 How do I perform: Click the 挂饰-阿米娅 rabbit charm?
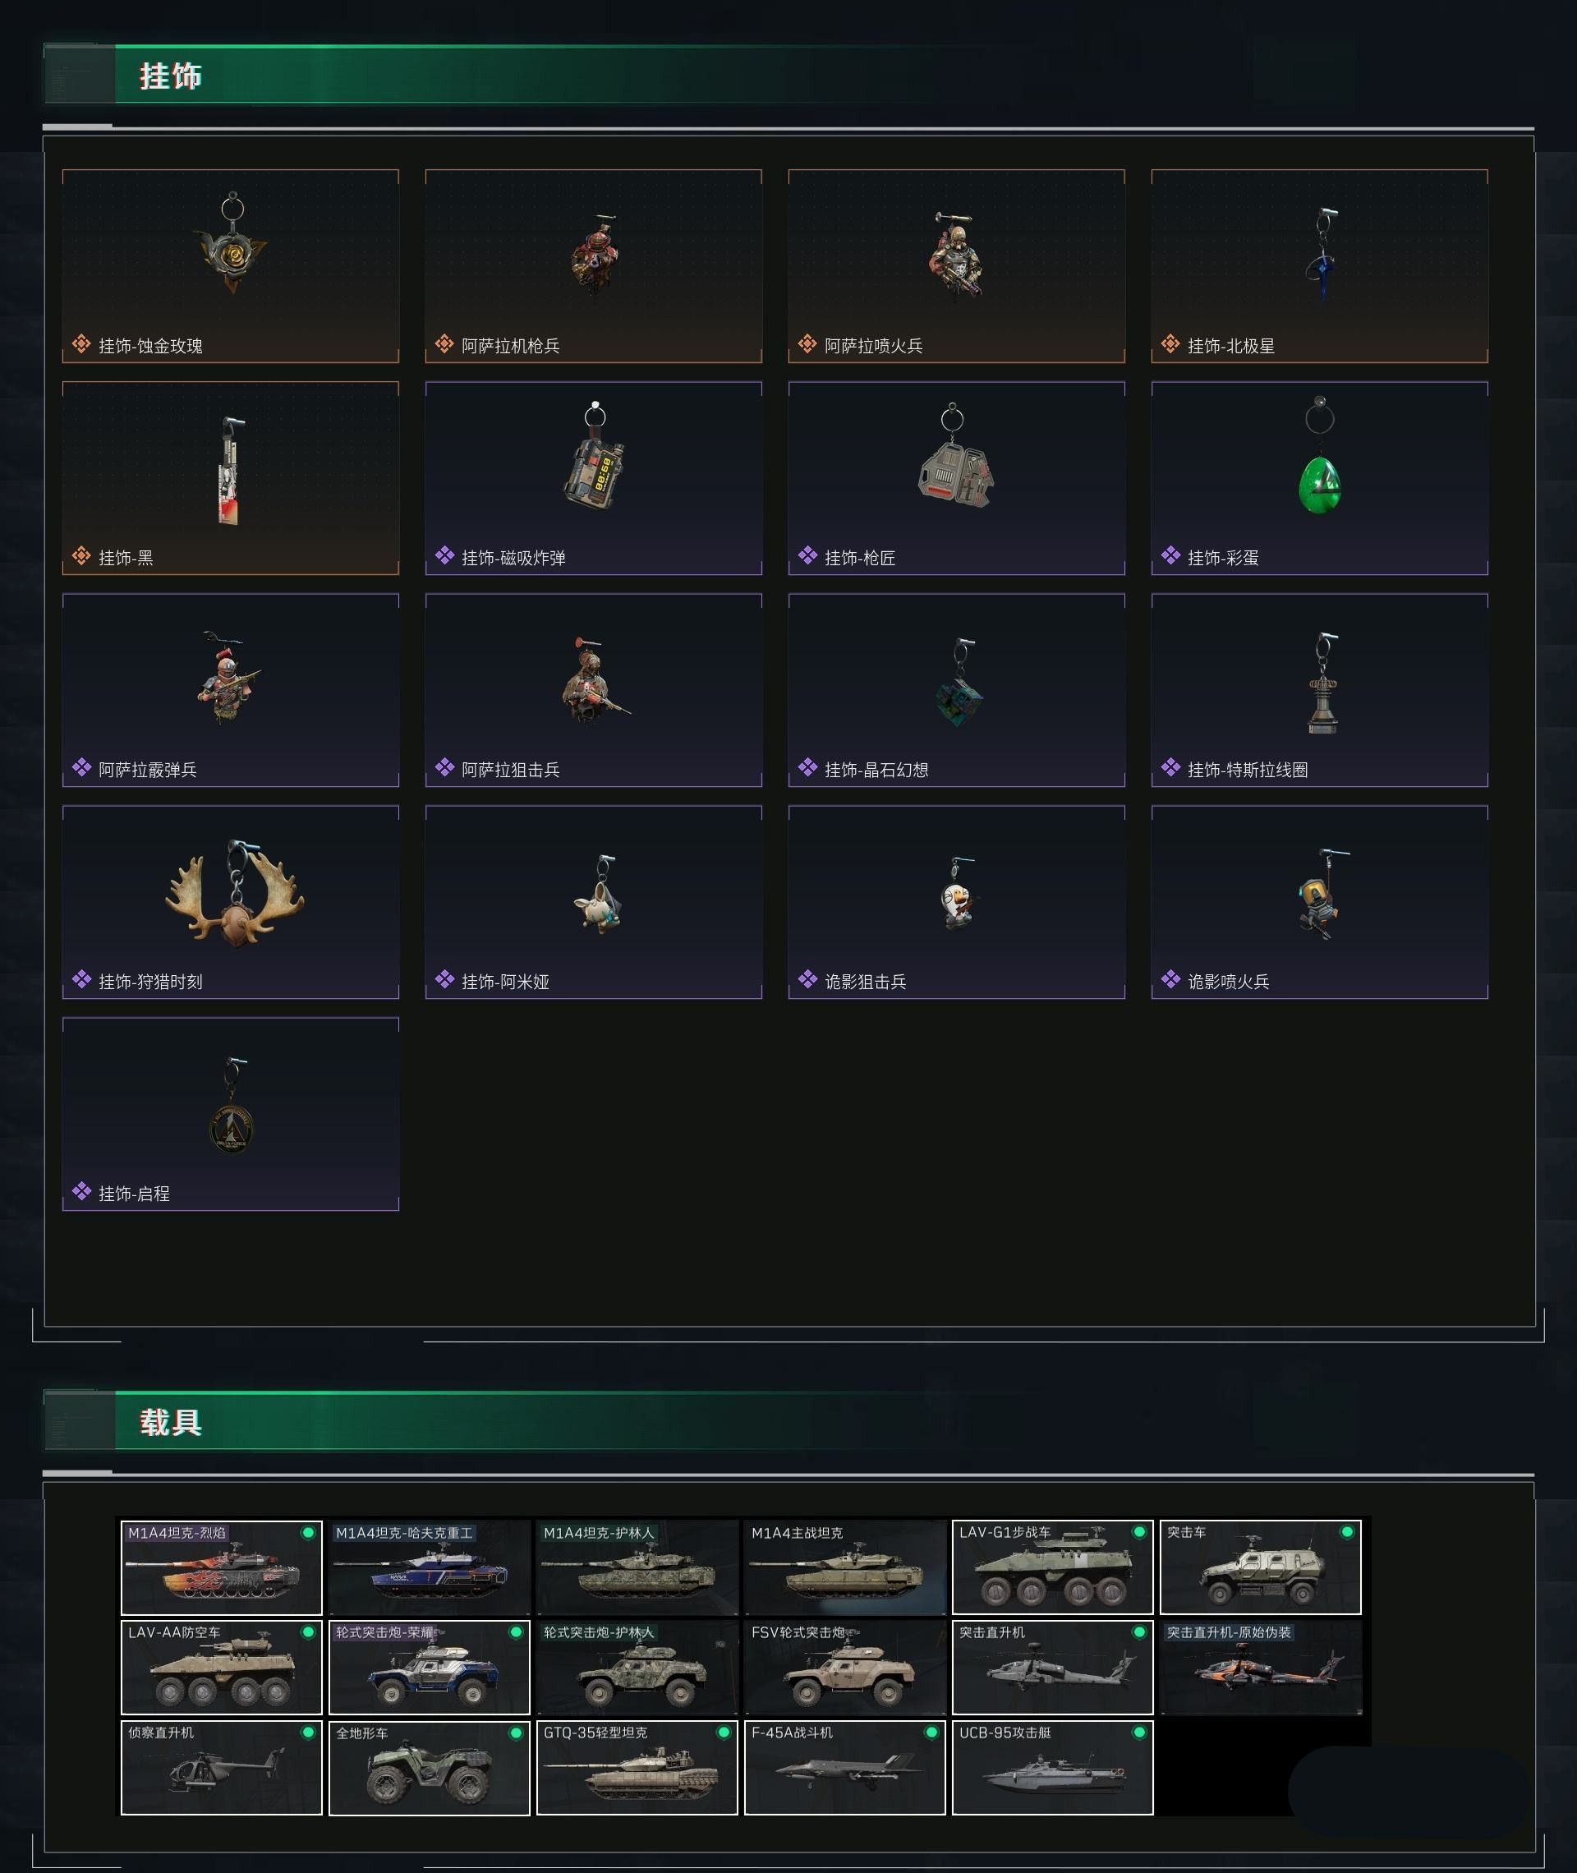(599, 893)
